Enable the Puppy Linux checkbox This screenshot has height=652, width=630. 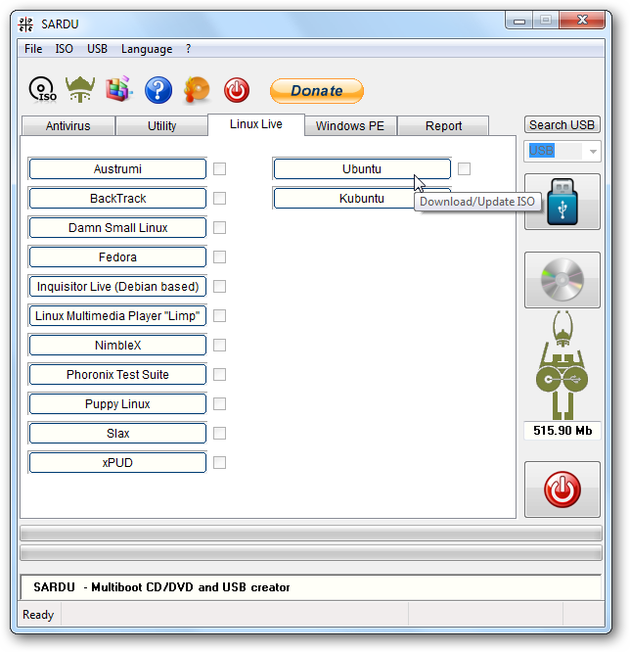tap(219, 404)
